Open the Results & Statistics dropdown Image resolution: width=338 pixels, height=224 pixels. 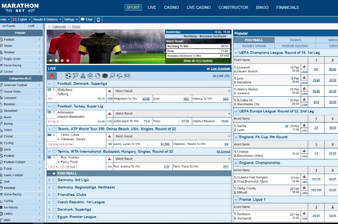(x=47, y=19)
